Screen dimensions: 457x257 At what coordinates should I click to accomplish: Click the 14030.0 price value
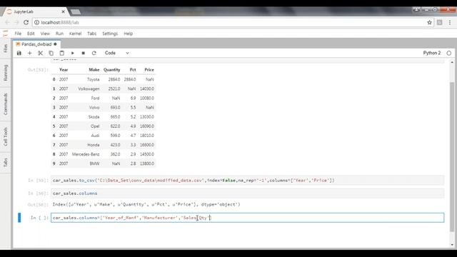tap(147, 89)
